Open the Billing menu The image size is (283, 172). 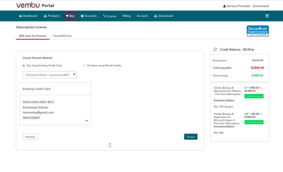point(126,16)
